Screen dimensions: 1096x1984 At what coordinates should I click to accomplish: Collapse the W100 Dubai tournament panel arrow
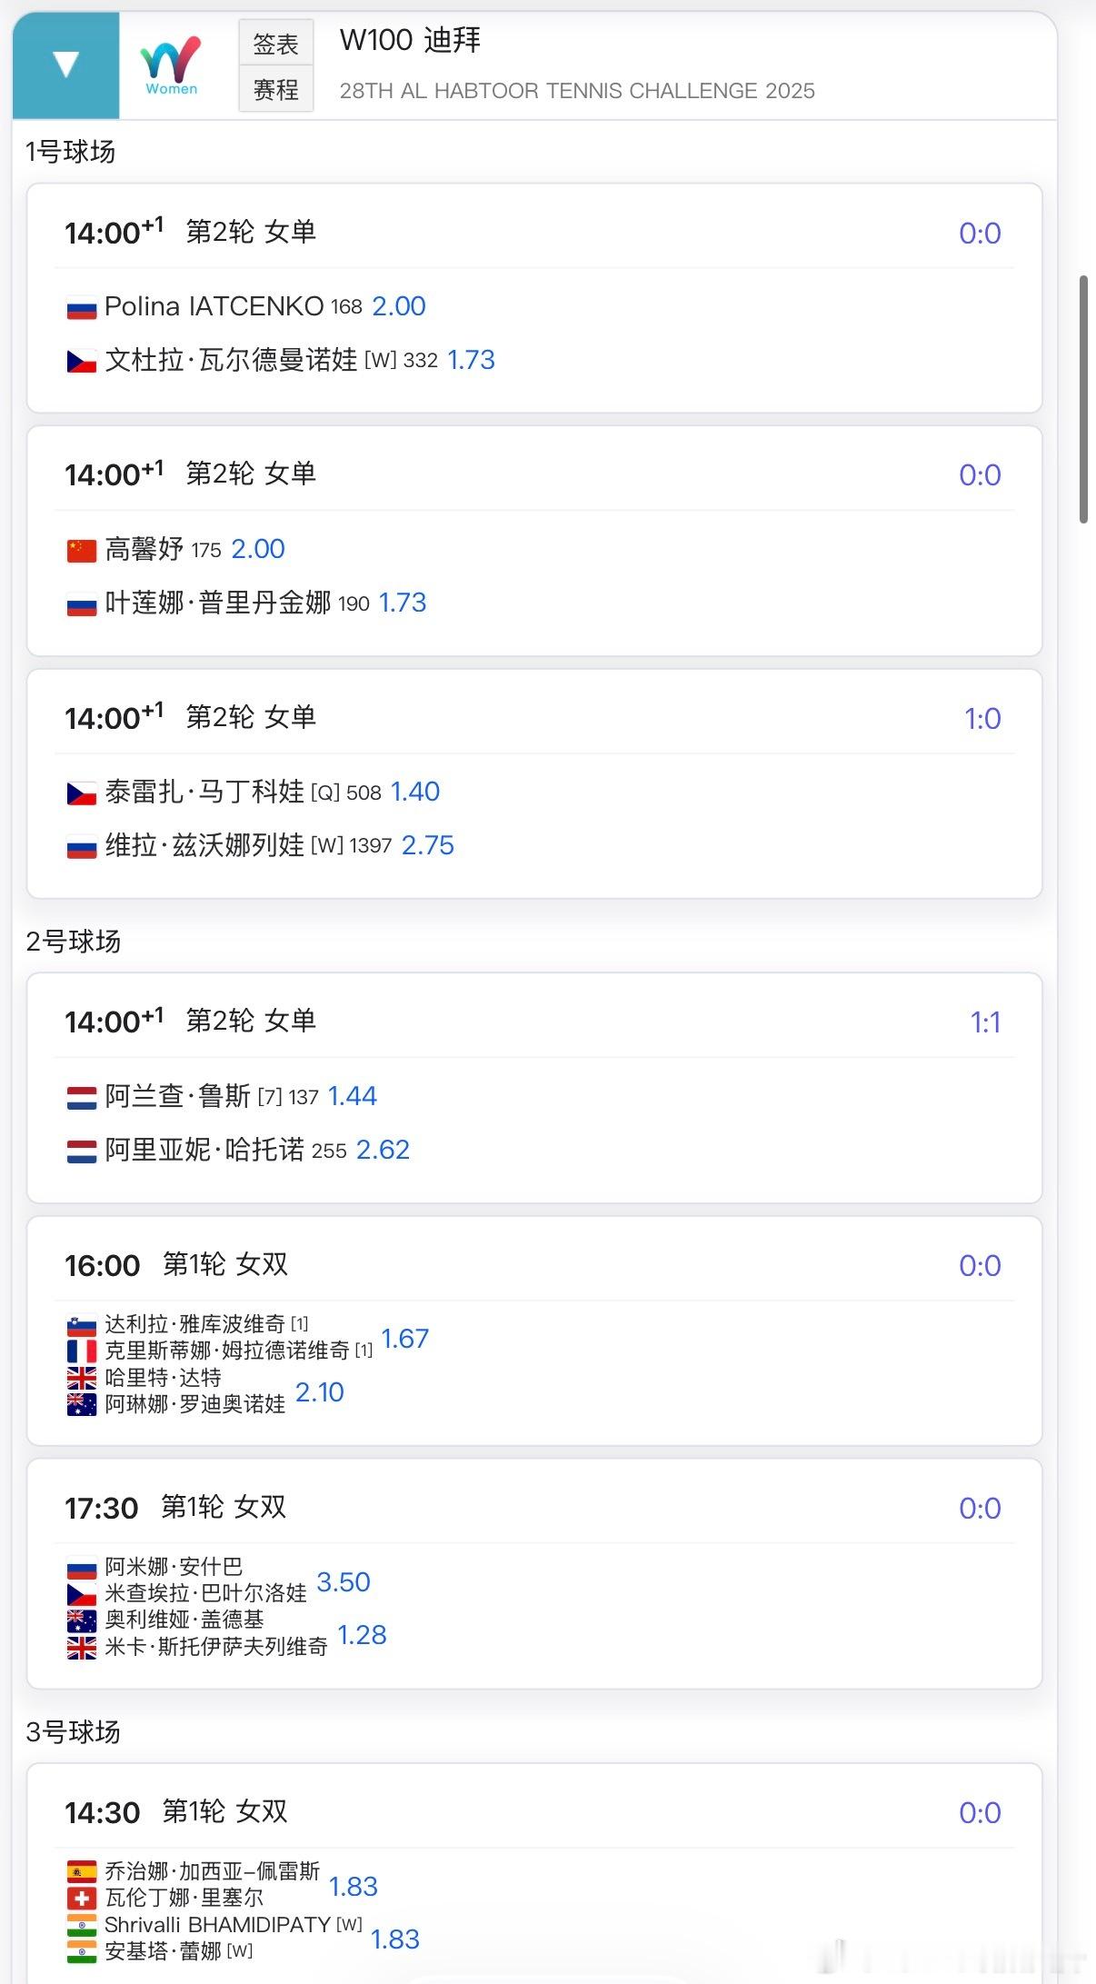pyautogui.click(x=65, y=65)
